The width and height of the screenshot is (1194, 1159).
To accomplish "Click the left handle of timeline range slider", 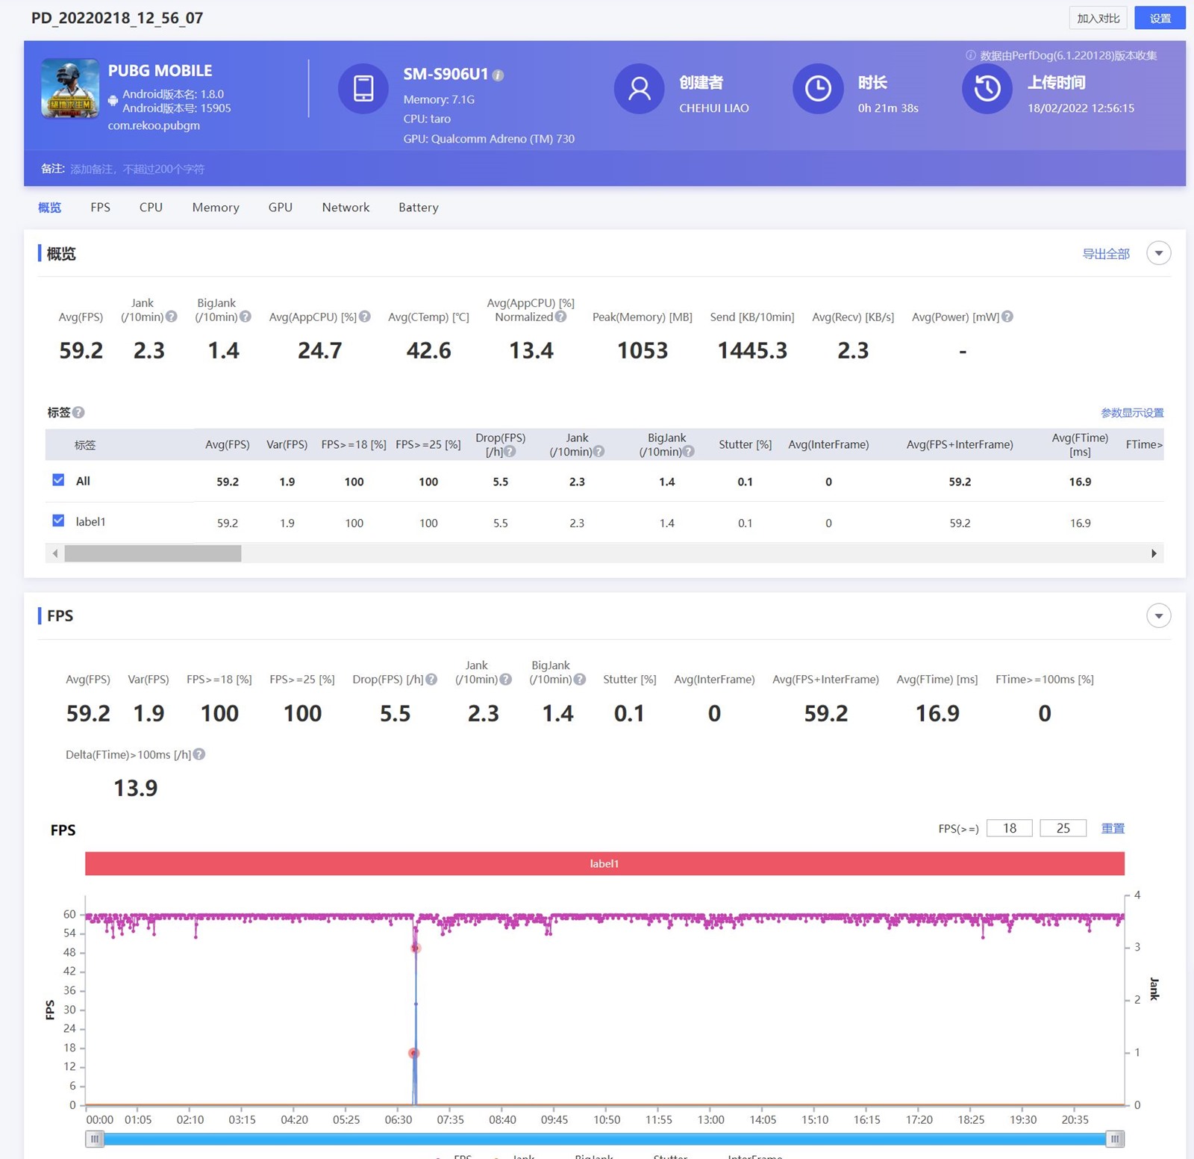I will tap(94, 1139).
